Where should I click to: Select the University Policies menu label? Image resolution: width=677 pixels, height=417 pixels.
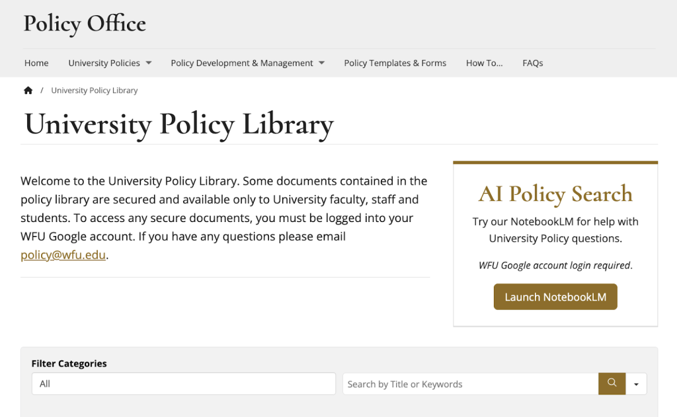click(x=104, y=63)
